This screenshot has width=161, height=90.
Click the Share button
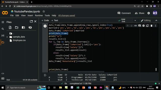(140, 13)
